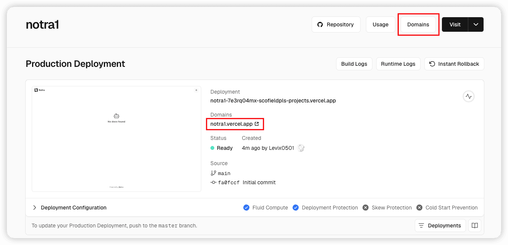The width and height of the screenshot is (508, 245).
Task: Open the Usage page
Action: (x=380, y=24)
